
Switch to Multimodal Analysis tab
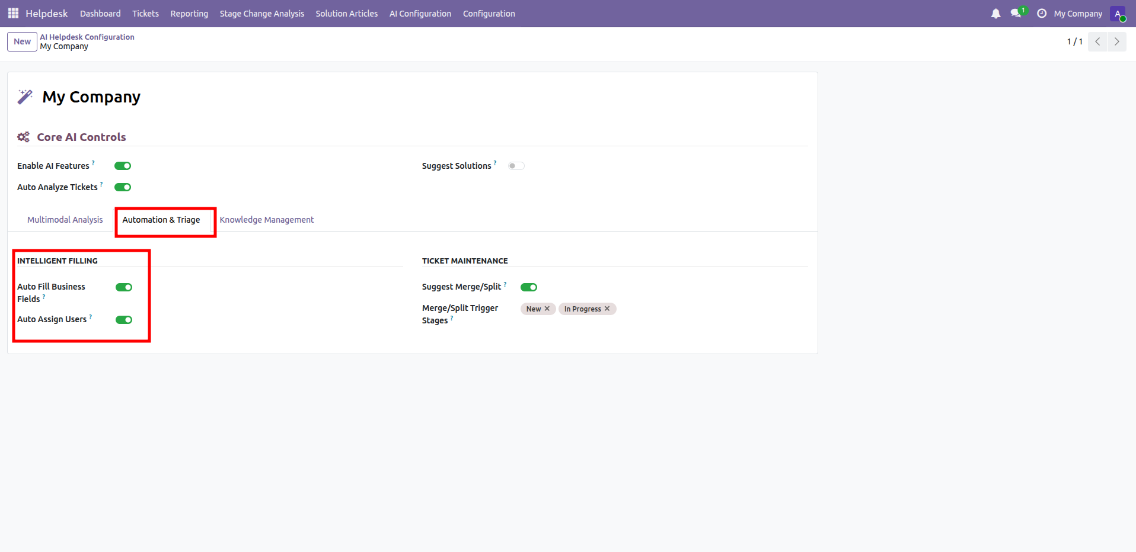tap(65, 220)
